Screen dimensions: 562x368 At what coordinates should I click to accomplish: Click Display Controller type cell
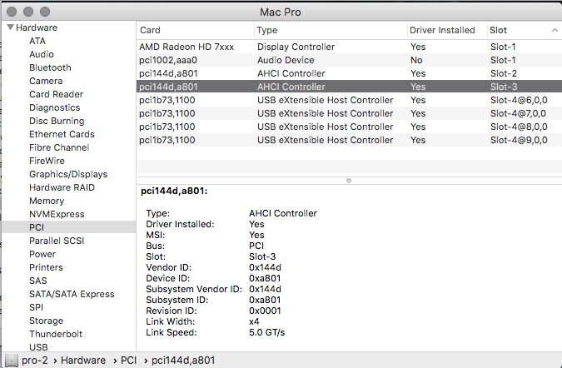coord(296,47)
